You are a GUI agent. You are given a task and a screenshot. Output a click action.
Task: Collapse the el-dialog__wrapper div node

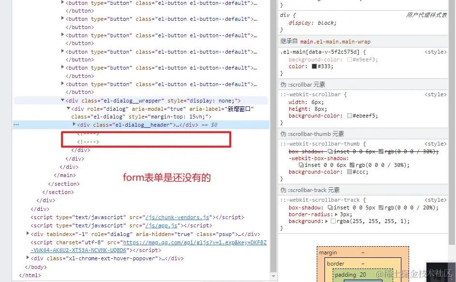pyautogui.click(x=62, y=100)
